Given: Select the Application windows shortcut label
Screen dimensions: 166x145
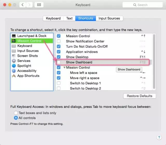Looking at the screenshot, I should 82,52.
